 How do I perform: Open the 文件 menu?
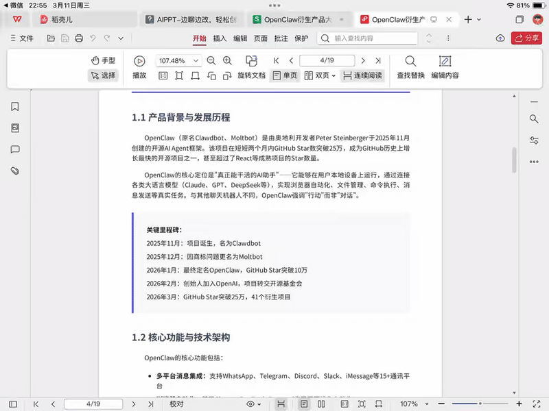(x=22, y=38)
